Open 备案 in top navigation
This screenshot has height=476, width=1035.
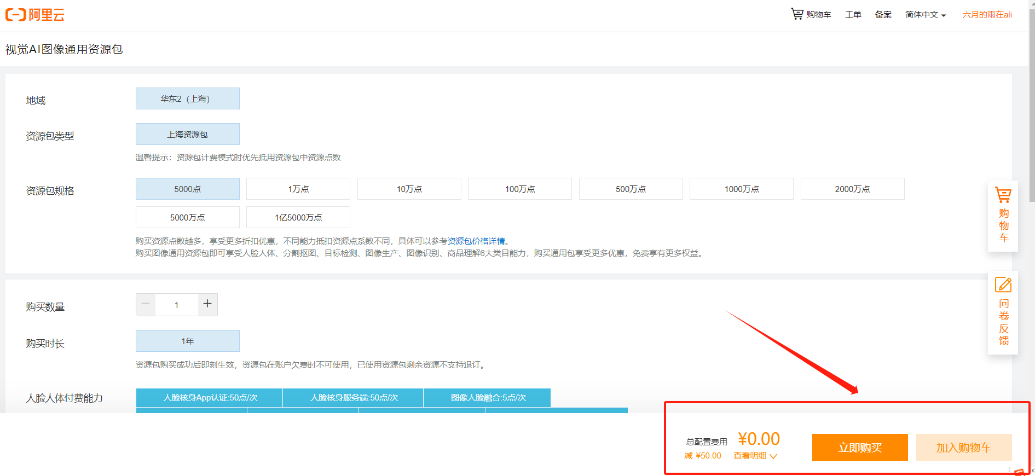pos(883,15)
